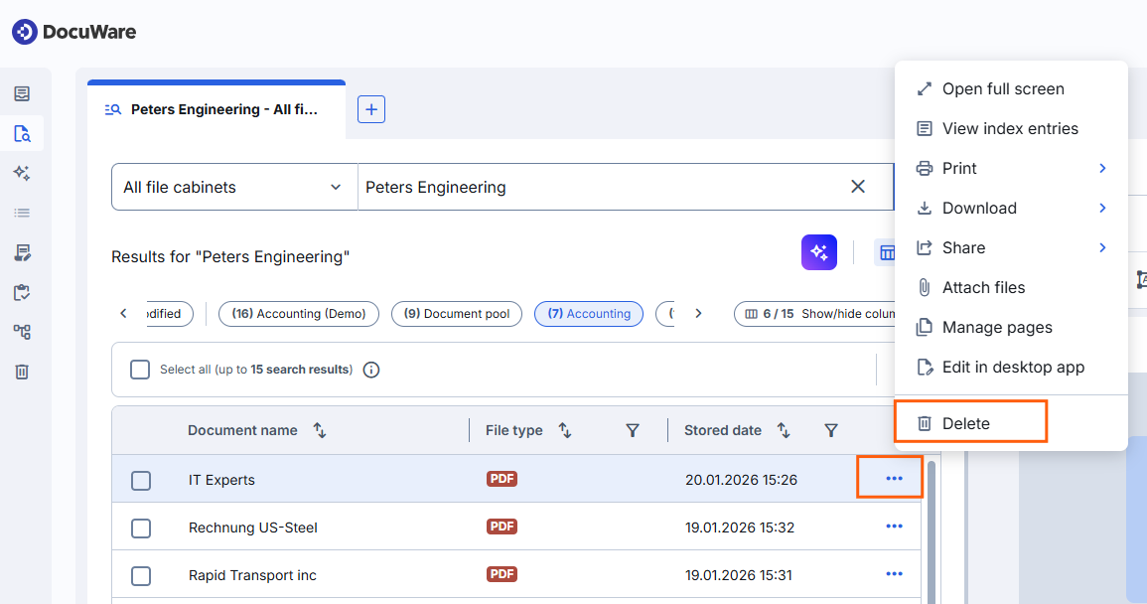The image size is (1147, 604).
Task: Open the tasks clipboard sidebar icon
Action: (22, 292)
